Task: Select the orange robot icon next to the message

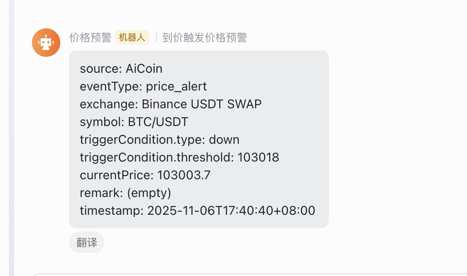Action: coord(46,42)
